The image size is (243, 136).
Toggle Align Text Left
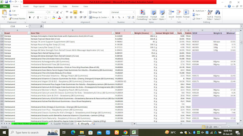point(67,17)
